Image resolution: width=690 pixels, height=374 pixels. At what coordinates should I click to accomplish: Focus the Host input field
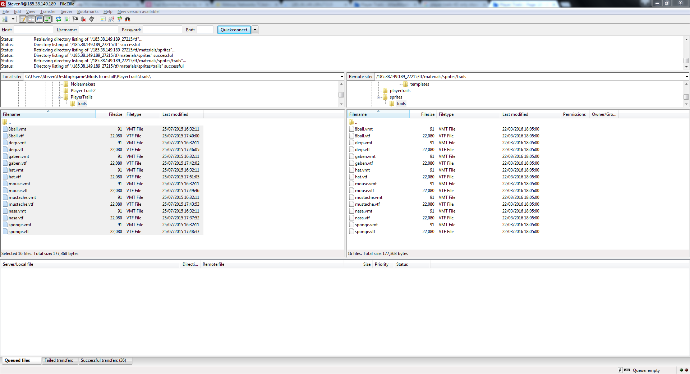tap(33, 30)
